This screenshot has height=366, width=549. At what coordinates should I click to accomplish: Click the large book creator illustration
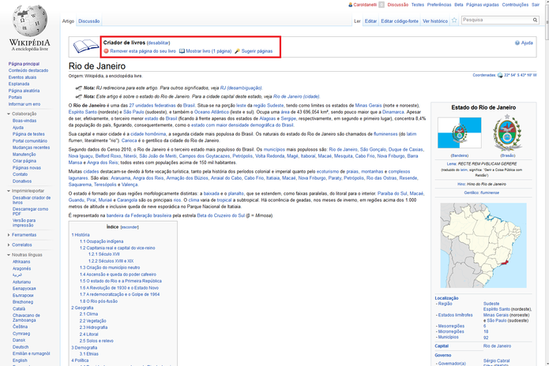coord(86,46)
